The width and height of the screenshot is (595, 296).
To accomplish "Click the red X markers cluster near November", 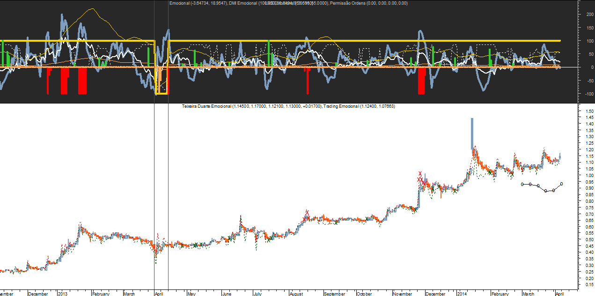I will point(421,178).
